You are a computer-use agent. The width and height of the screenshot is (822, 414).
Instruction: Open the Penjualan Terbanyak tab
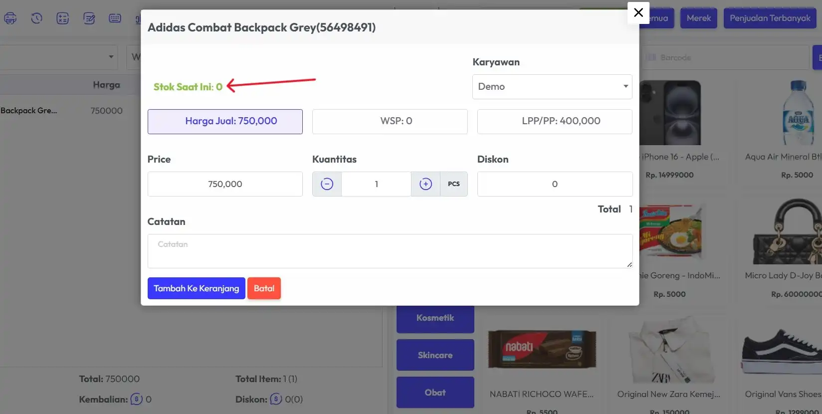(x=770, y=18)
